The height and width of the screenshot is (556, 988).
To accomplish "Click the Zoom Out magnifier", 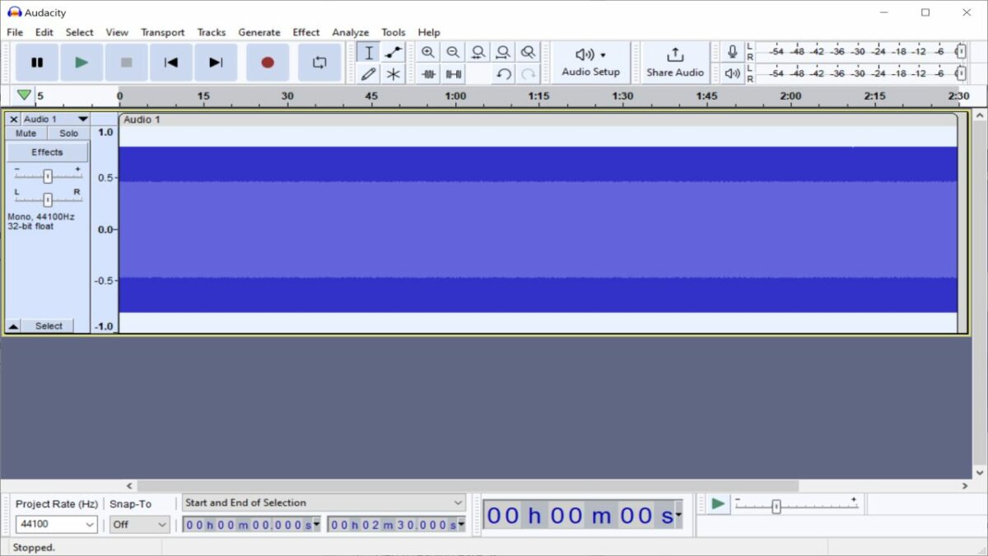I will pos(453,53).
